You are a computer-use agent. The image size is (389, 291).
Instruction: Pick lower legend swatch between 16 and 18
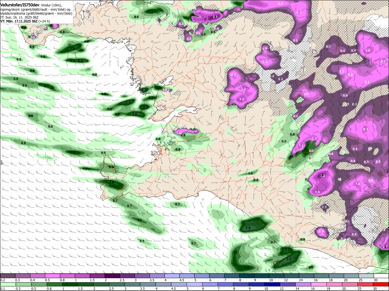tap(319, 284)
